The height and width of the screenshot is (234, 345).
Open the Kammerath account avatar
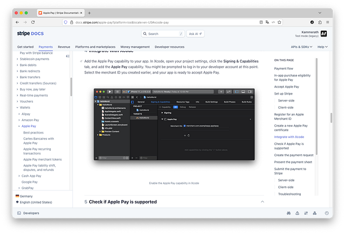(324, 33)
